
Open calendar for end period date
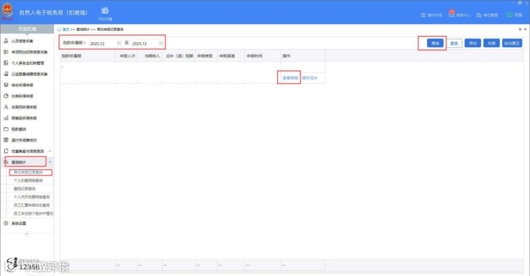click(x=161, y=43)
